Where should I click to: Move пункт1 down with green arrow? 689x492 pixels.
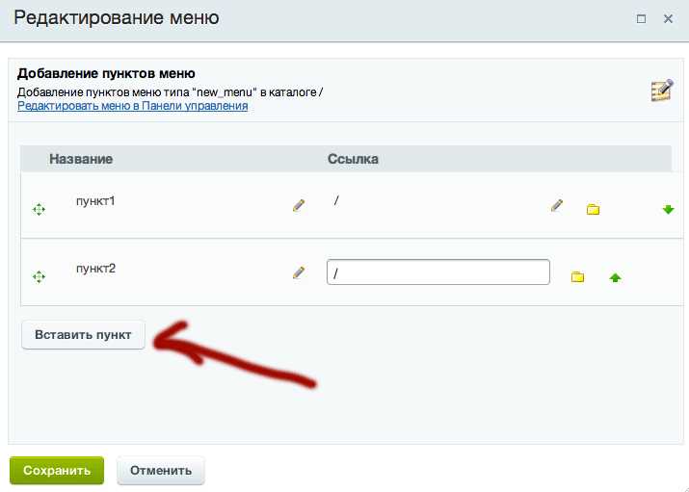tap(669, 209)
